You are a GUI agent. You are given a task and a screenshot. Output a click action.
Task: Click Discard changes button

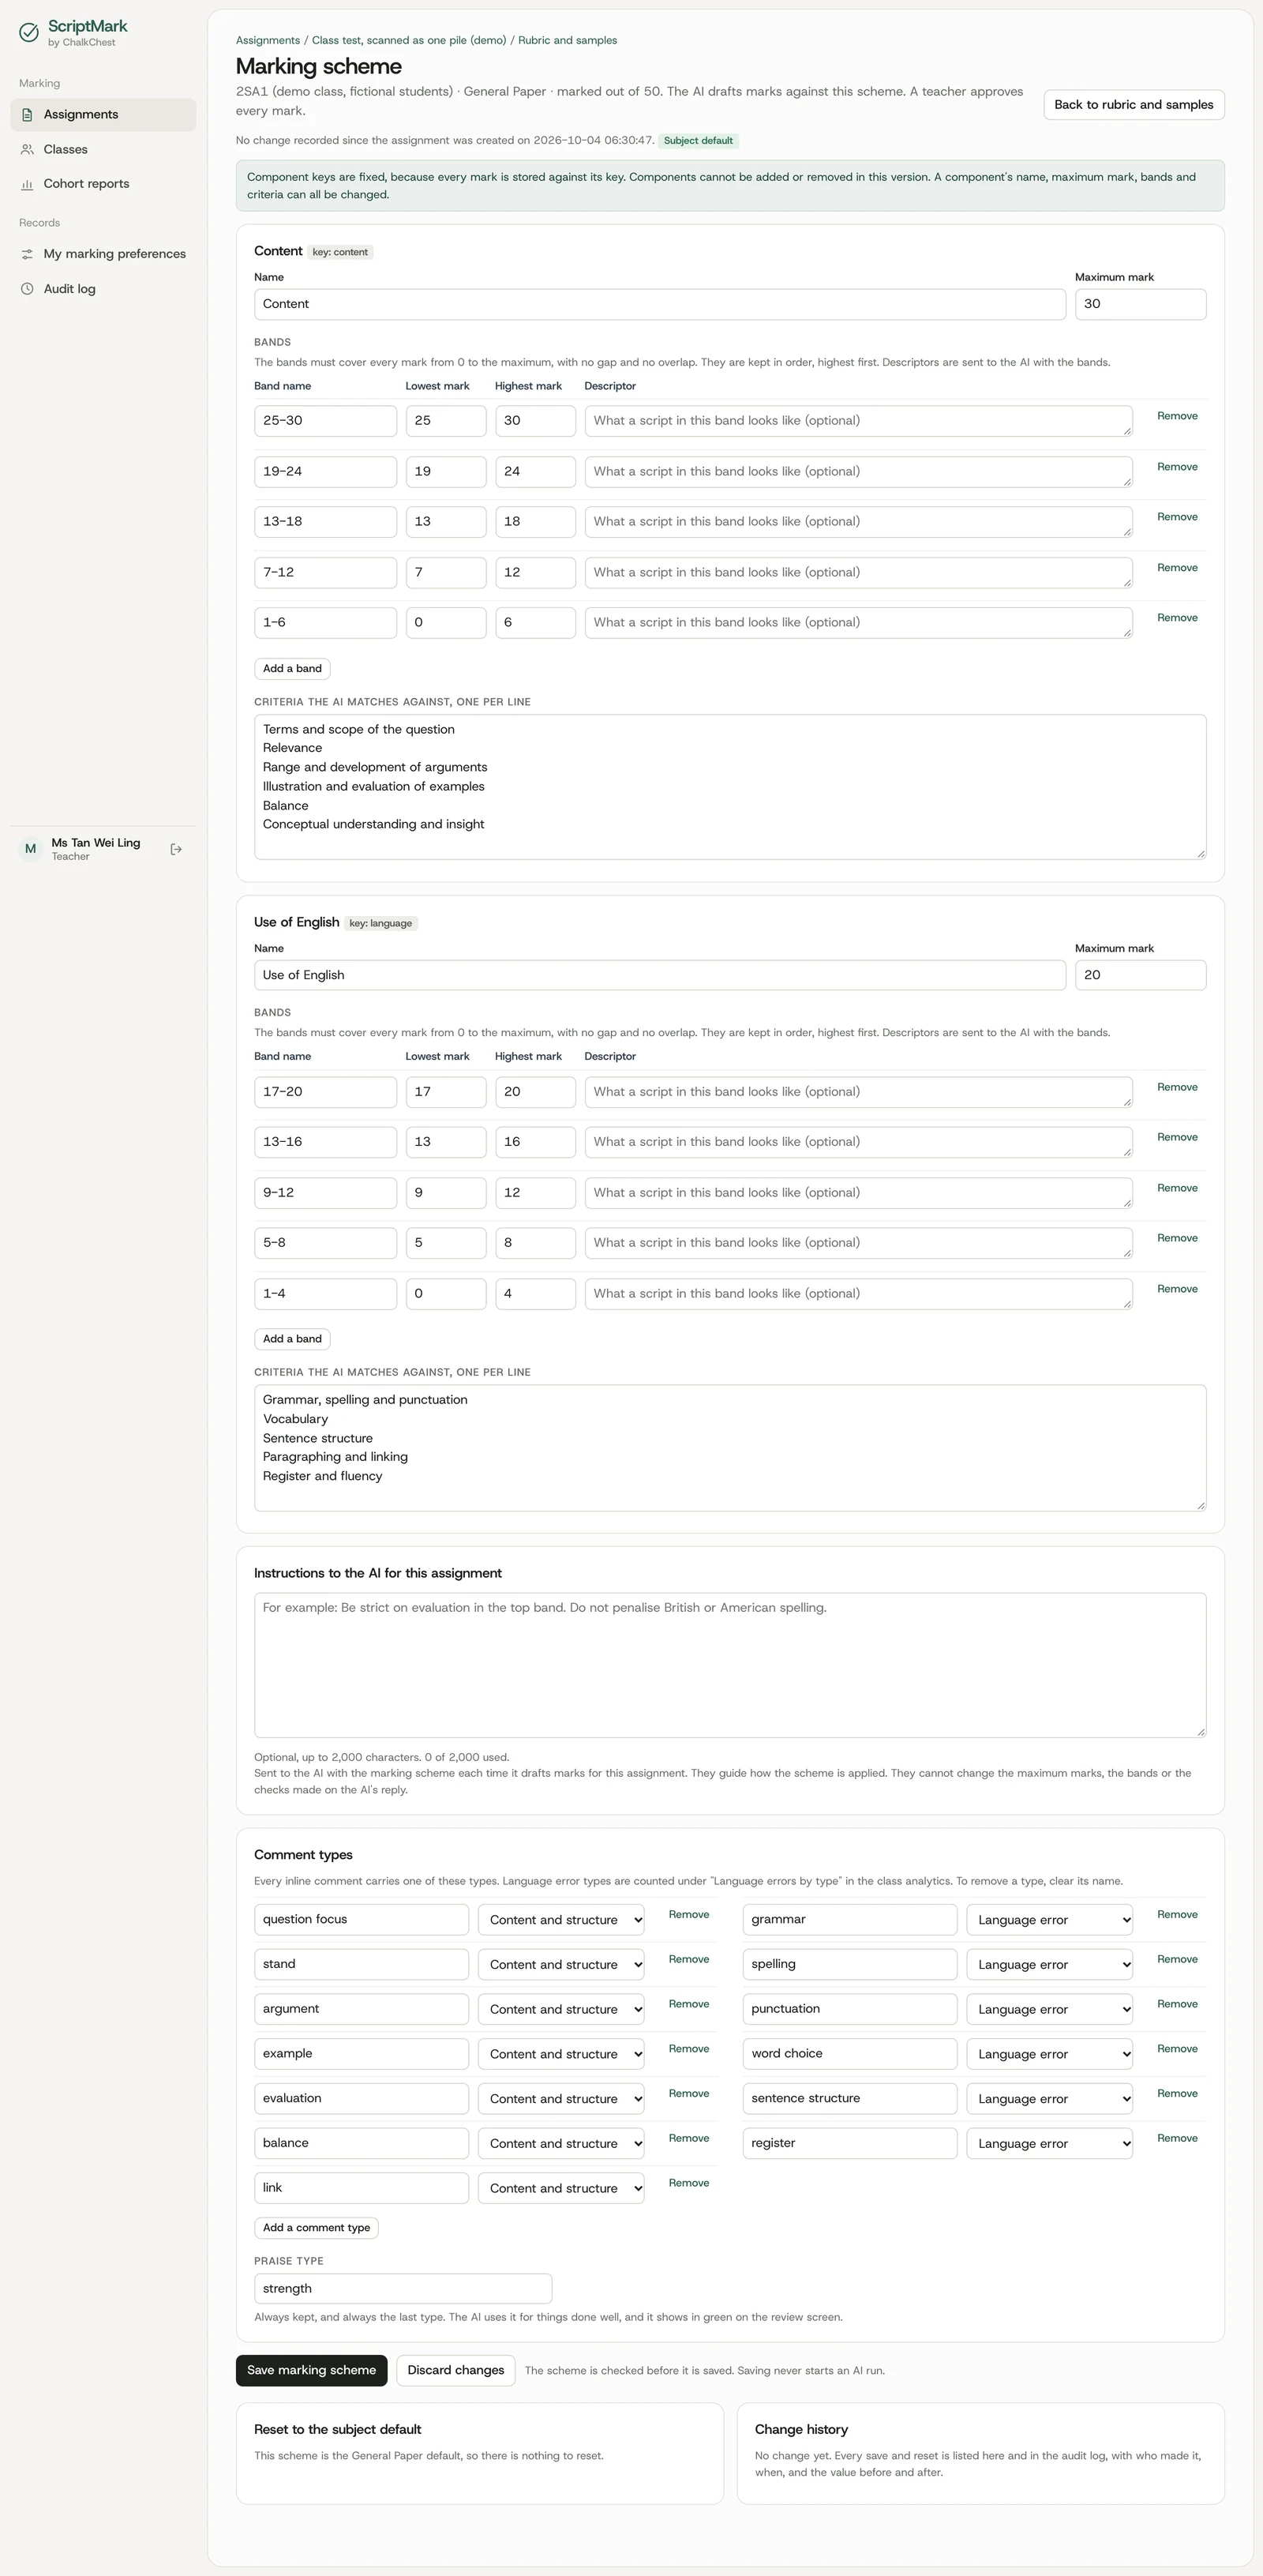pos(455,2370)
